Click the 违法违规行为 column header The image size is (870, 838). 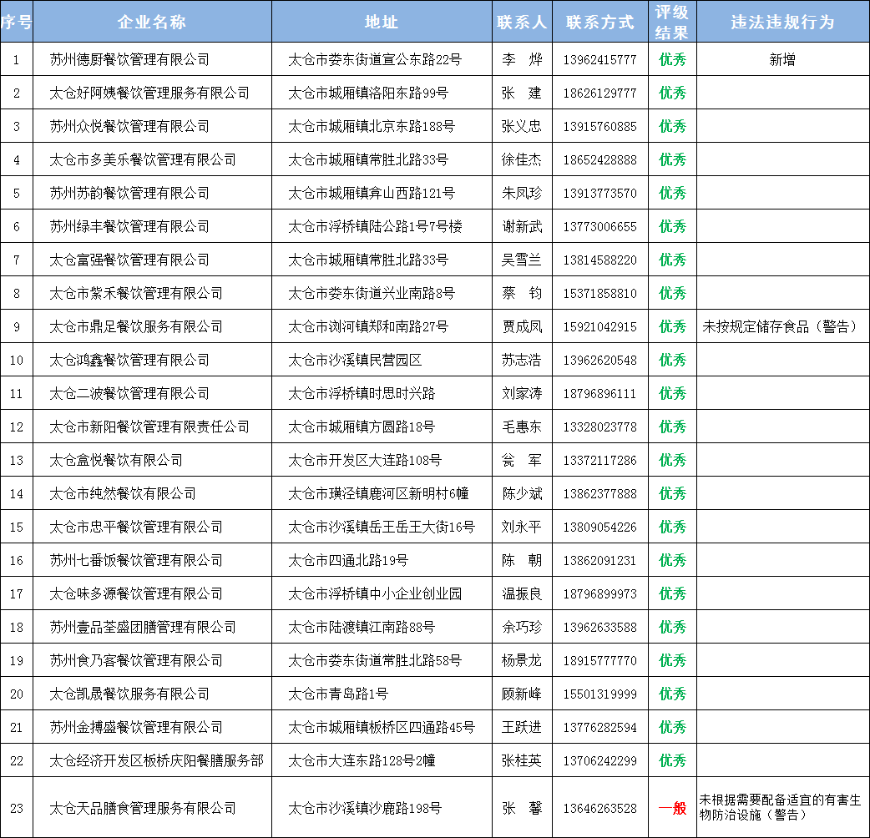click(x=782, y=22)
